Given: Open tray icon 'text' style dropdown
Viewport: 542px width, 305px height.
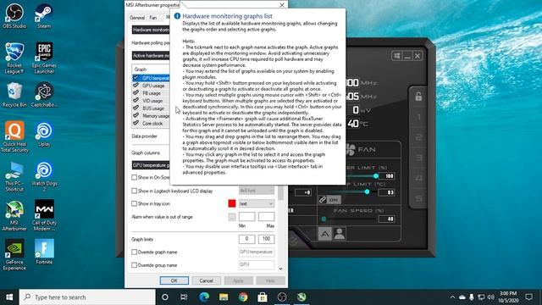Looking at the screenshot, I should coord(257,203).
